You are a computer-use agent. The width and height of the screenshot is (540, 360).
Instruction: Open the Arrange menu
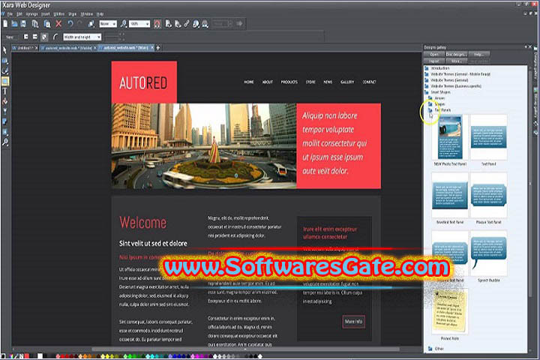pos(31,14)
